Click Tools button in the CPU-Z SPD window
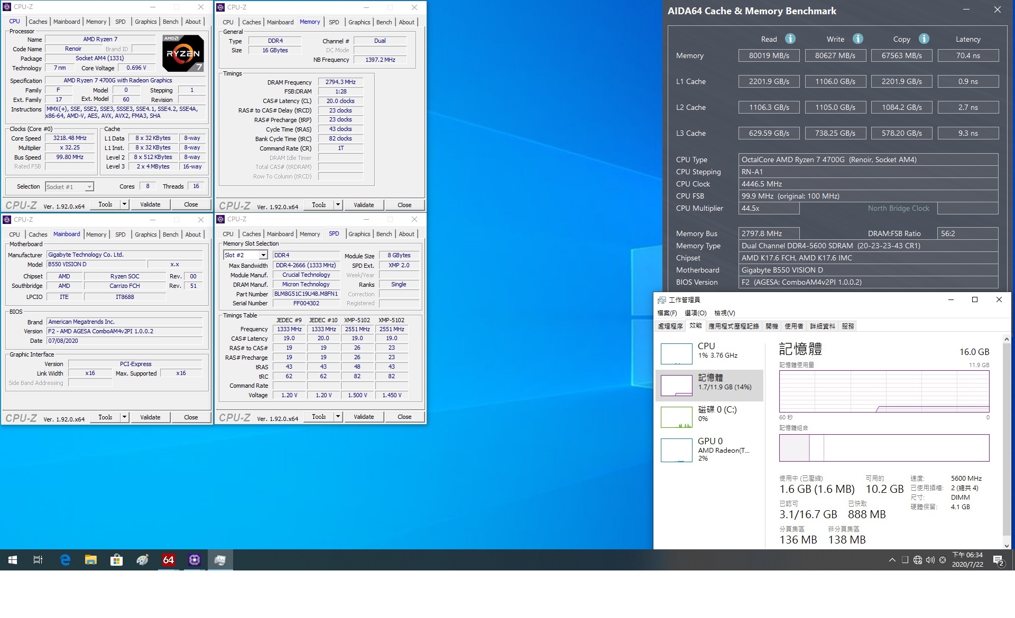1015x618 pixels. (319, 416)
